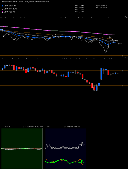Image resolution: width=128 pixels, height=169 pixels.
Task: Click the white DOW MT legend swatch
Action: click(3, 9)
